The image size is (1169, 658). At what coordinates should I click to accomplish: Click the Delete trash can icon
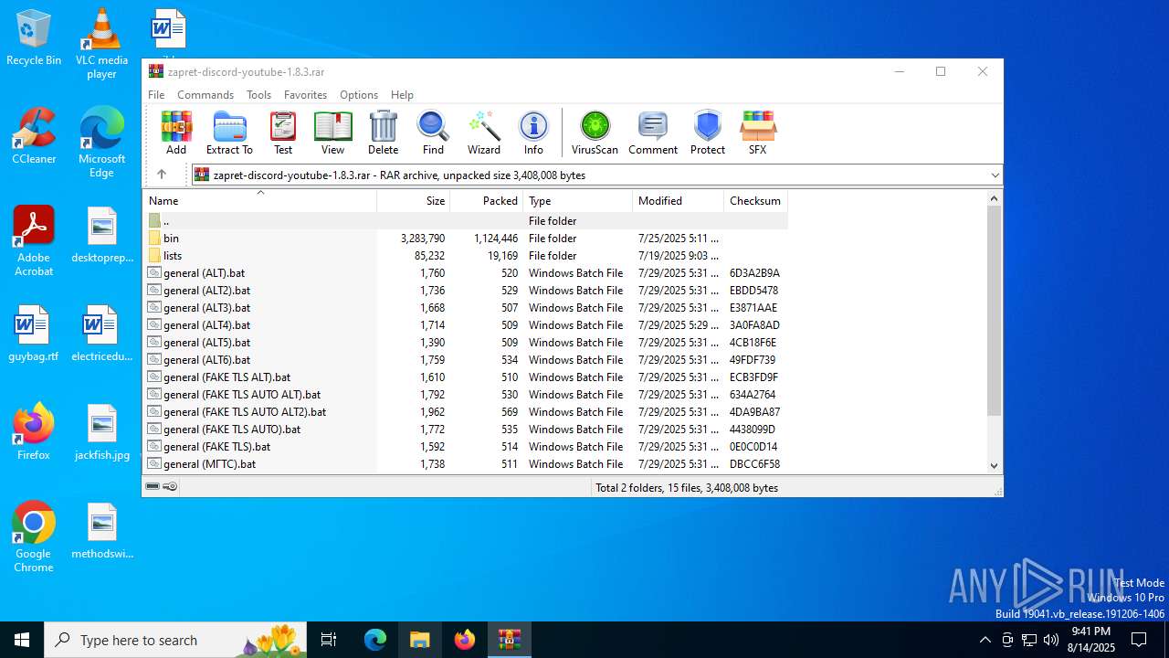383,133
